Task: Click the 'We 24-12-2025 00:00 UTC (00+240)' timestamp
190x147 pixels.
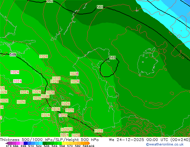Action: tap(149, 140)
